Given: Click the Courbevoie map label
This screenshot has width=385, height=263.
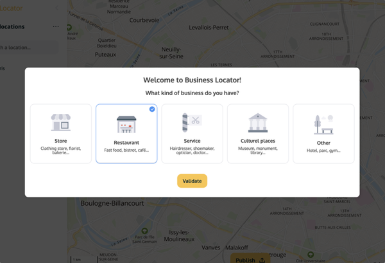Looking at the screenshot, I should click(144, 20).
